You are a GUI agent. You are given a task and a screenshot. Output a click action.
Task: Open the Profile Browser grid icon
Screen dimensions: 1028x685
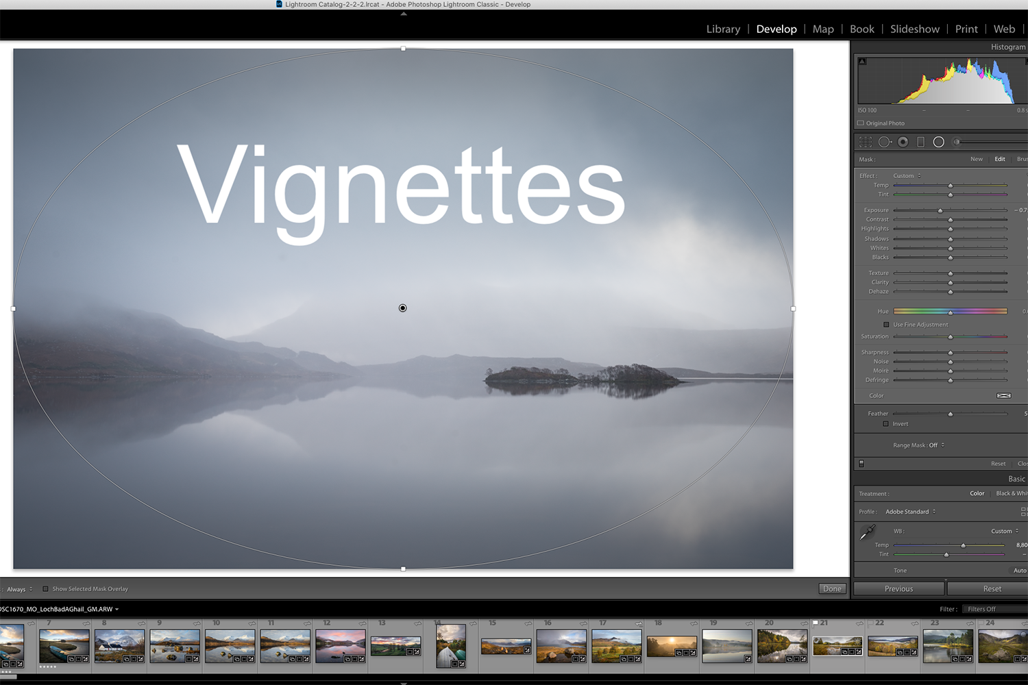pyautogui.click(x=1023, y=512)
